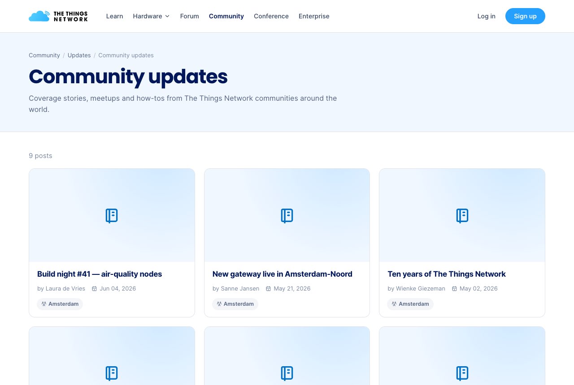574x385 pixels.
Task: Expand the Hardware dropdown menu
Action: 151,16
